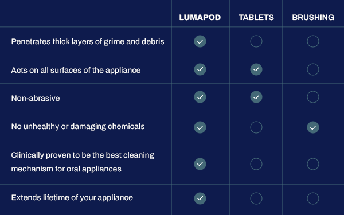Image resolution: width=344 pixels, height=215 pixels.
Task: Click Brushing empty circle for Penetrates thick layers
Action: [x=313, y=41]
